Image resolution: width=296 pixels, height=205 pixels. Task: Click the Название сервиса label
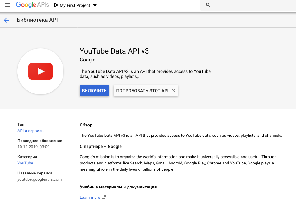(35, 173)
